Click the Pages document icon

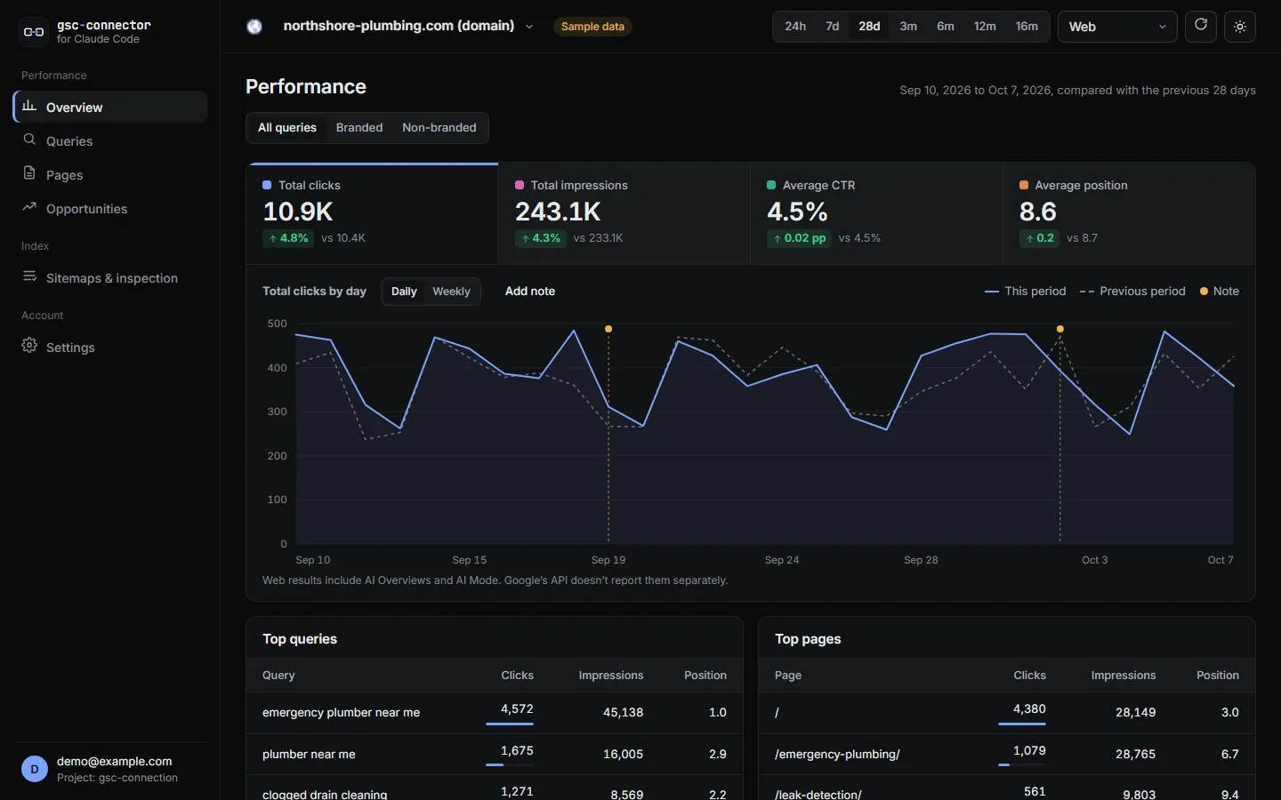click(29, 174)
